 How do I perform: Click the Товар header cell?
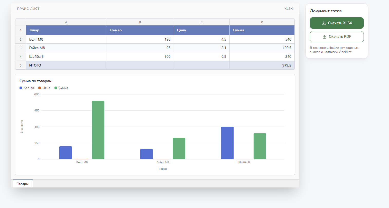66,30
